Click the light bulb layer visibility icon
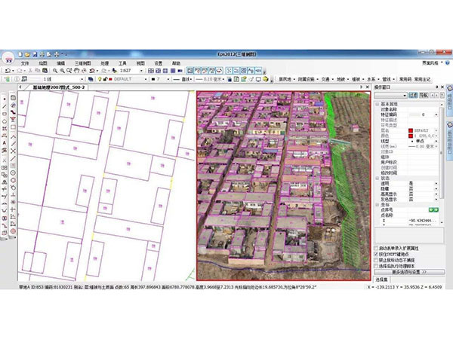This screenshot has width=453, height=339. click(x=100, y=79)
